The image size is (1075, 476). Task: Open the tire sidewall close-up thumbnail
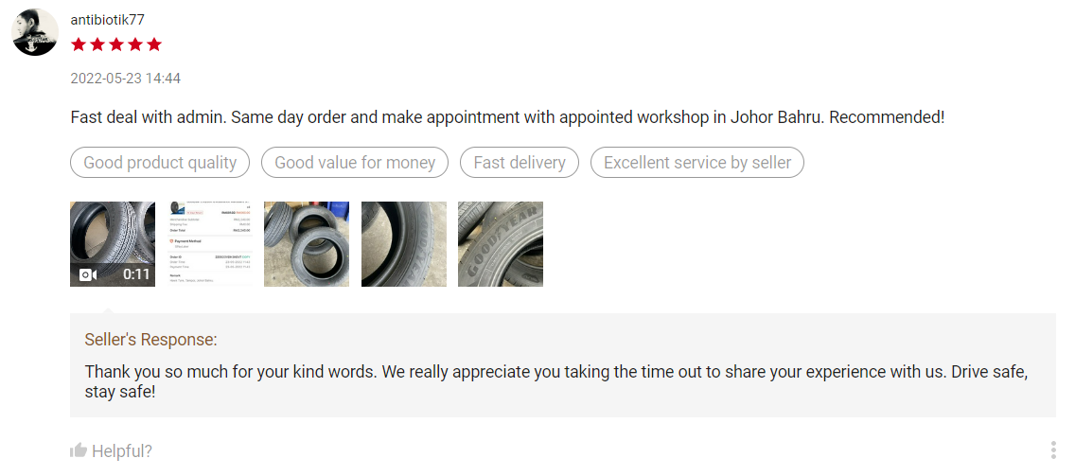point(404,243)
